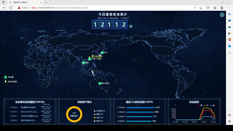
Task: Click the dashboard home icon at top right
Action: coord(222,15)
